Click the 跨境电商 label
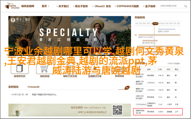 (x=119, y=76)
